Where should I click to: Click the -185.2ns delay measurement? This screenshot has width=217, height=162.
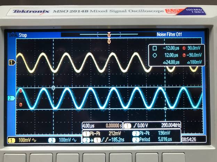coord(104,140)
